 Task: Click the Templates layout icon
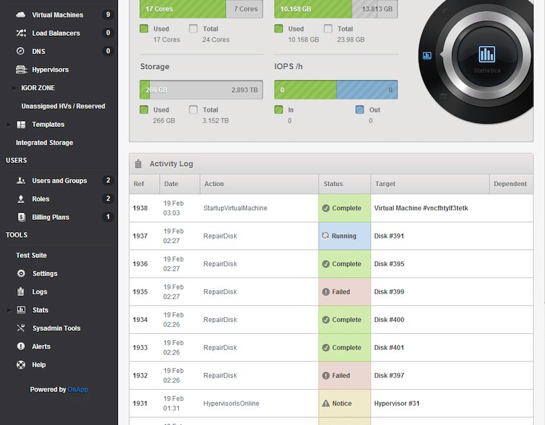click(21, 124)
